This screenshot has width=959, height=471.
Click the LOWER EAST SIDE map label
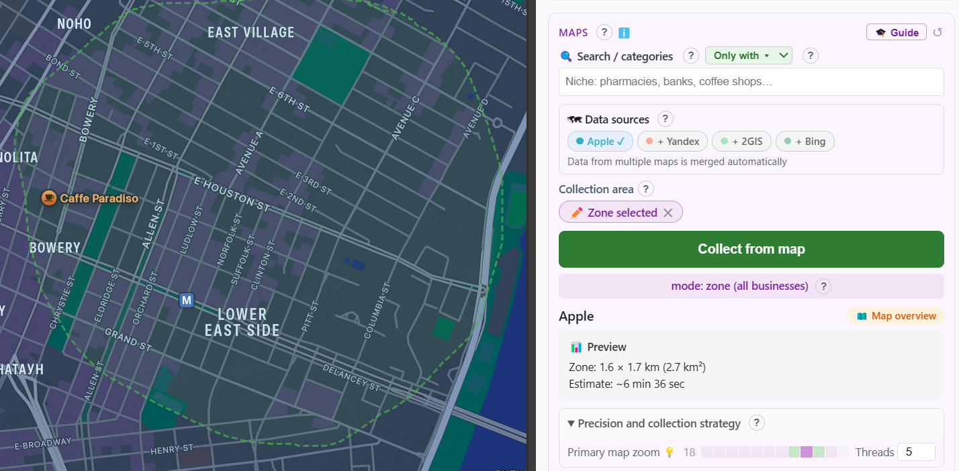(242, 322)
